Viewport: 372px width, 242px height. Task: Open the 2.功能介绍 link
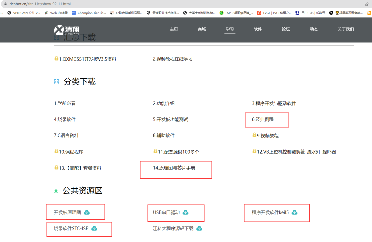(164, 103)
